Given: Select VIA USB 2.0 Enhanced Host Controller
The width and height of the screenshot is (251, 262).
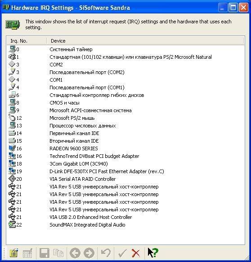Looking at the screenshot, I should (x=91, y=217).
